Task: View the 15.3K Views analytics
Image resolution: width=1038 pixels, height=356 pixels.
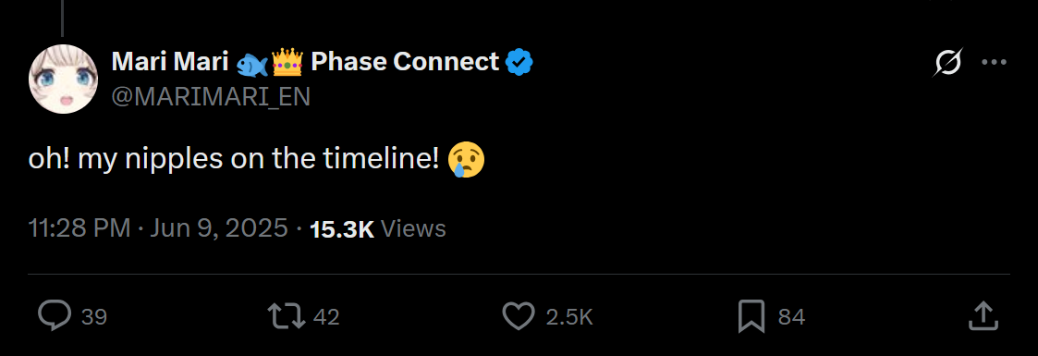Action: pyautogui.click(x=378, y=229)
